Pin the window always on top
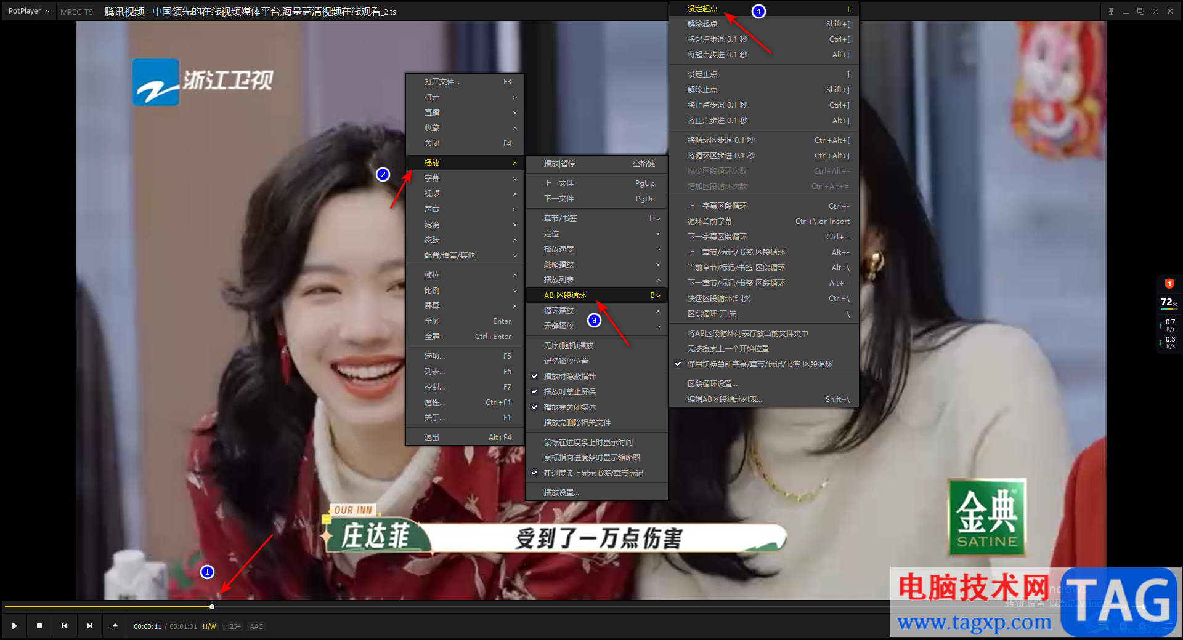Viewport: 1183px width, 640px height. (x=1111, y=11)
